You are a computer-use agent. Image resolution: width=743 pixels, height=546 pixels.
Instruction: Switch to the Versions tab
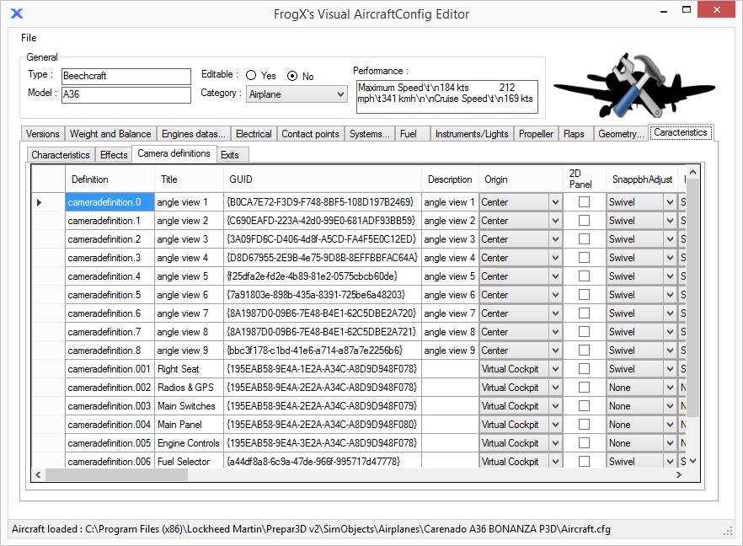click(x=43, y=134)
